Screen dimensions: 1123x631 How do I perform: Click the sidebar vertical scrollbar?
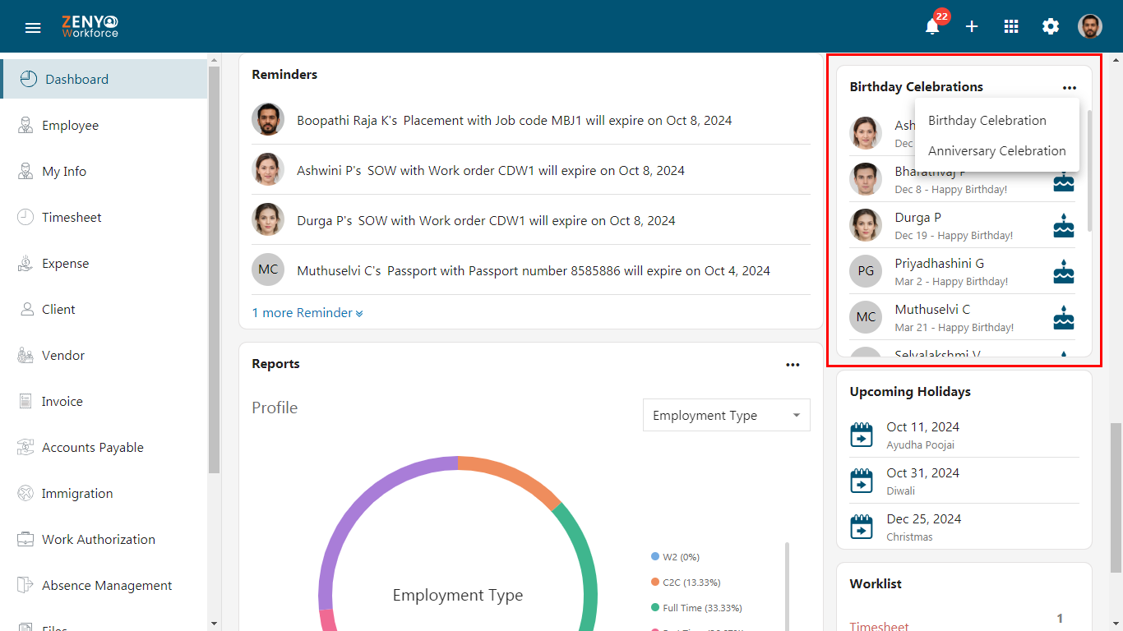coord(214,269)
